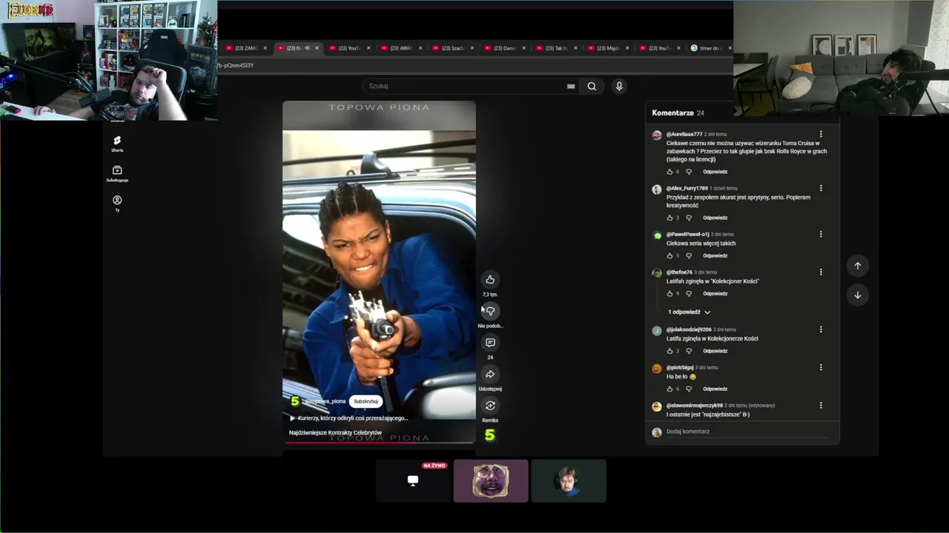
Task: Remix the Short using the Remiks icon
Action: 490,406
